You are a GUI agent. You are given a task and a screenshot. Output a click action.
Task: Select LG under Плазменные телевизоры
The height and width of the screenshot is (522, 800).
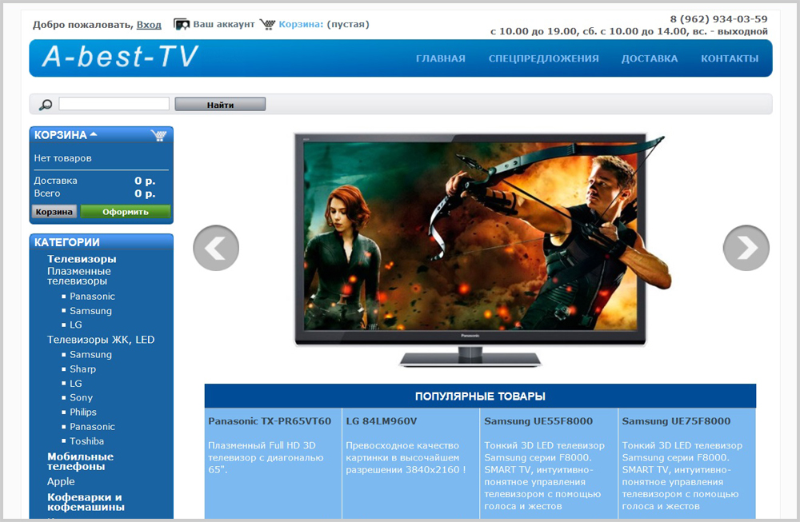[x=76, y=325]
